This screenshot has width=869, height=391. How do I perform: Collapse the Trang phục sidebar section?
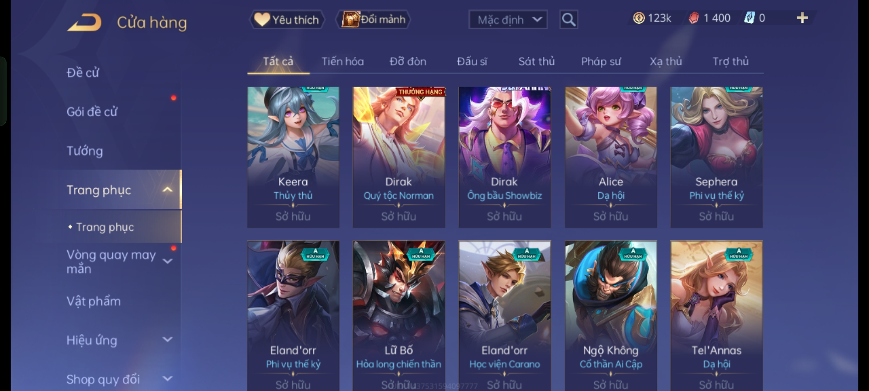(167, 190)
